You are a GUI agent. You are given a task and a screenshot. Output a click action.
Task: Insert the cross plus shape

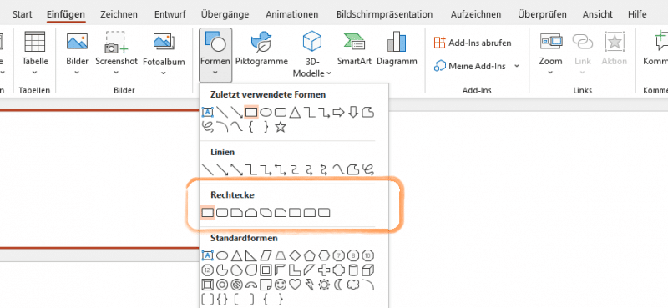(x=324, y=270)
